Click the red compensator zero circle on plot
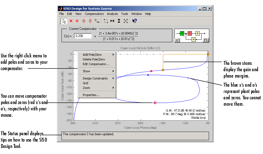This screenshot has width=263, height=154. pyautogui.click(x=155, y=103)
